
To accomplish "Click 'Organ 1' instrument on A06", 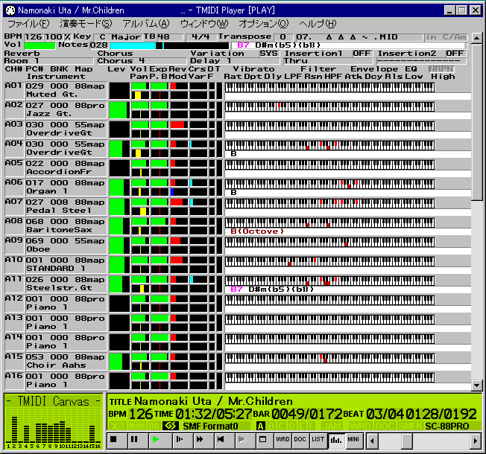I will coord(47,191).
